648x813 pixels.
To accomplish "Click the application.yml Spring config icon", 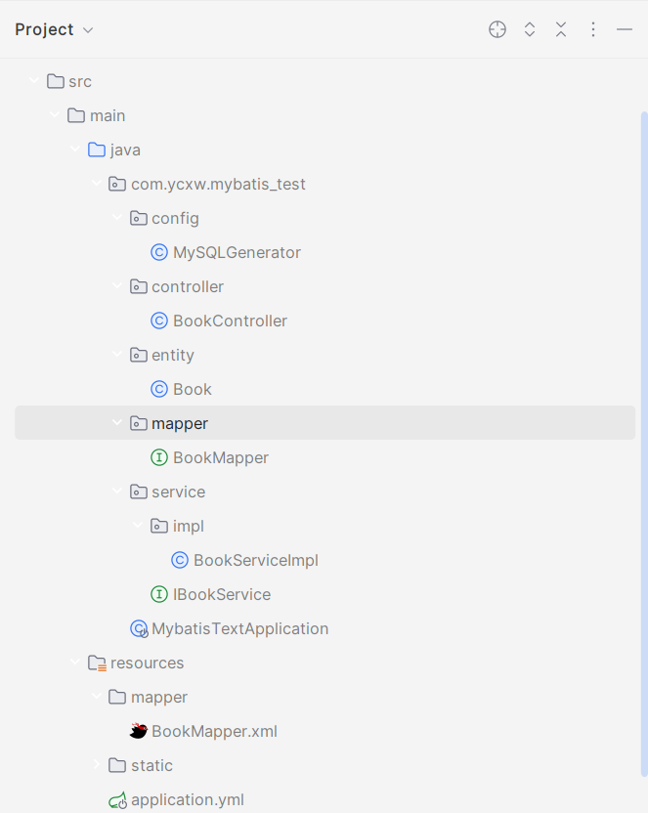I will [x=117, y=800].
